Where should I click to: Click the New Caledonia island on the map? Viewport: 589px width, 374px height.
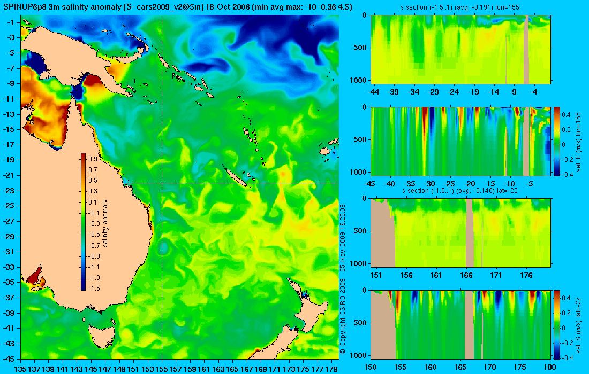(236, 177)
